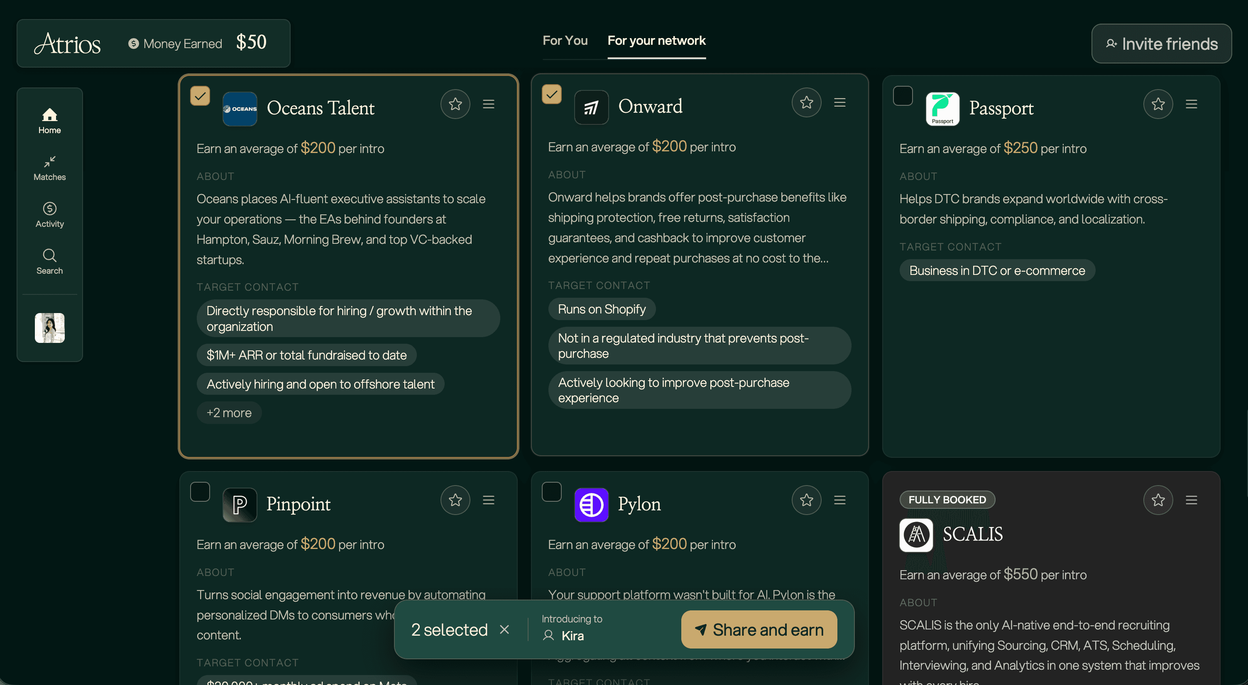This screenshot has width=1248, height=685.
Task: Uncheck the Oceans Talent checkbox
Action: click(200, 96)
